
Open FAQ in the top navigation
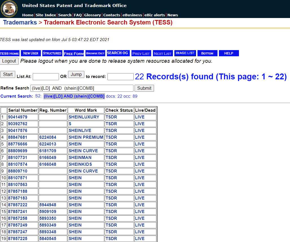pos(78,15)
